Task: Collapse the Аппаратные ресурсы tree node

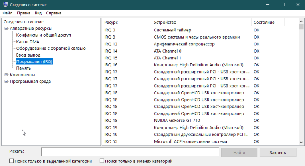Action: [6, 29]
